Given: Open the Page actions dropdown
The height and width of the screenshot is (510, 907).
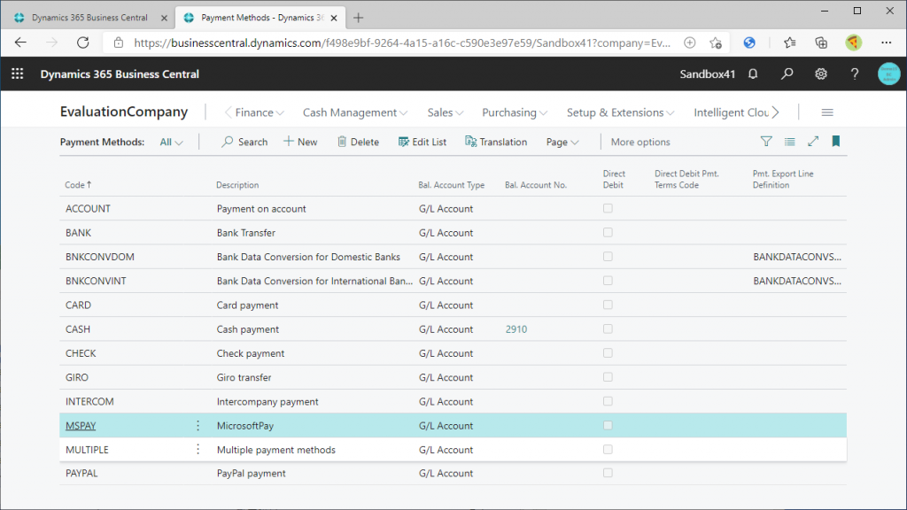Looking at the screenshot, I should (562, 143).
